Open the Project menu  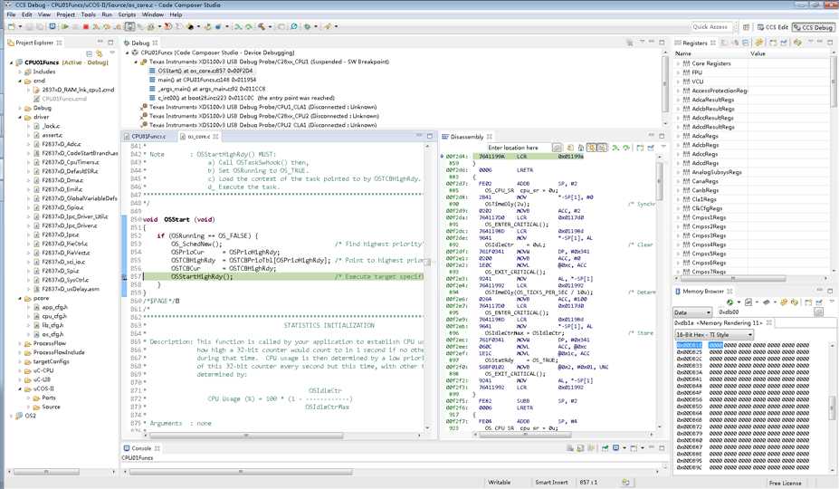(66, 15)
